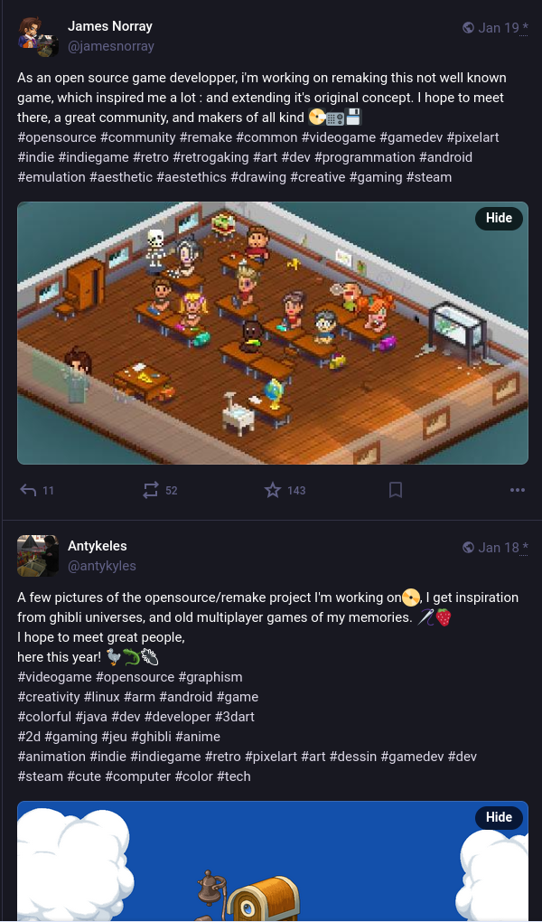
Task: Open the Jan 18 post timestamp
Action: pos(499,548)
